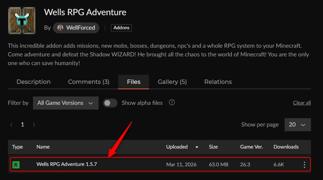The width and height of the screenshot is (323, 180).
Task: Open the Addons category tag
Action: (x=121, y=28)
